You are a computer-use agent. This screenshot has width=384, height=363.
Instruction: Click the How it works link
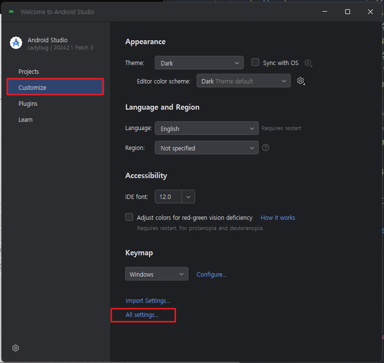(x=278, y=217)
